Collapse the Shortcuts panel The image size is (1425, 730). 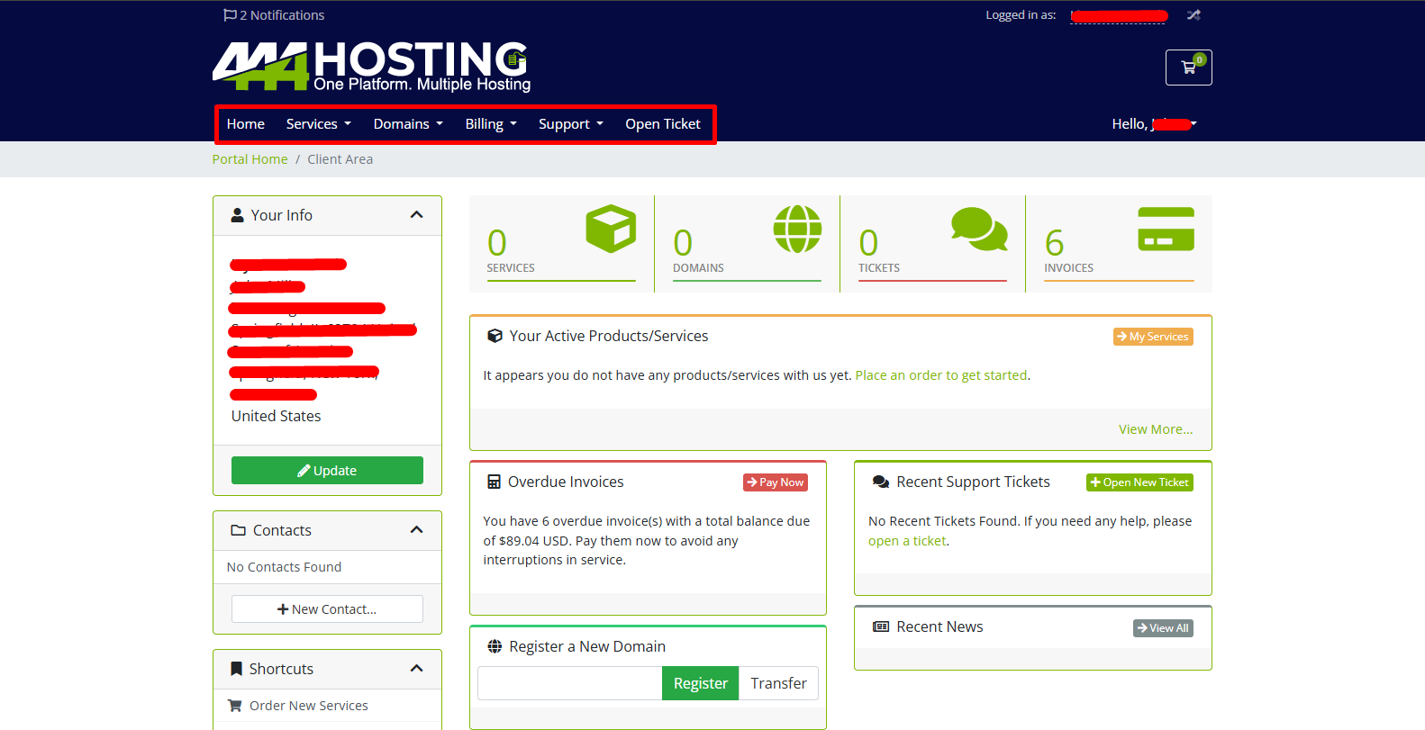click(x=416, y=669)
